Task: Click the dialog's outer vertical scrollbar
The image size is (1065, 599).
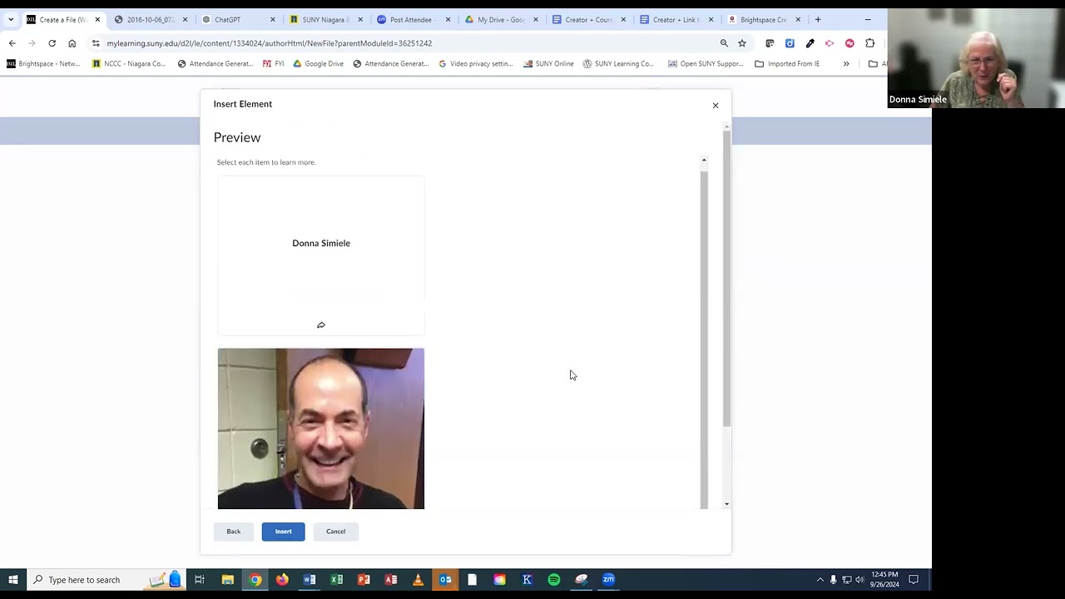Action: (x=726, y=279)
